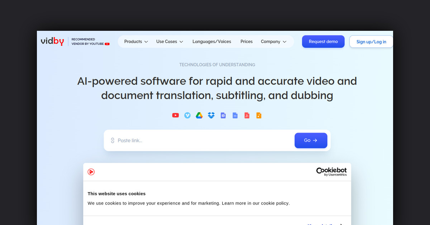Click the blue document file icon
Viewport: 430px width, 225px height.
(x=235, y=115)
